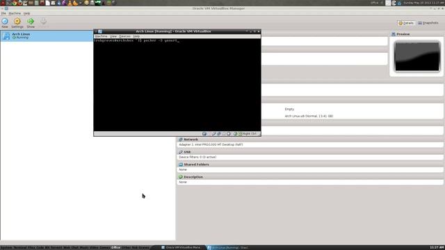Image resolution: width=445 pixels, height=250 pixels.
Task: Open the Devices menu in the Arch Linux VM window
Action: 125,36
